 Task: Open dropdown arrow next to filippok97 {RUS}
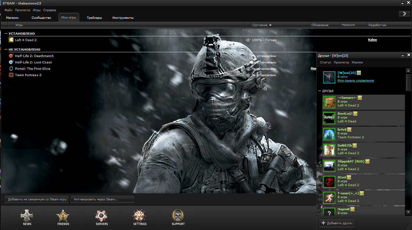(x=368, y=162)
